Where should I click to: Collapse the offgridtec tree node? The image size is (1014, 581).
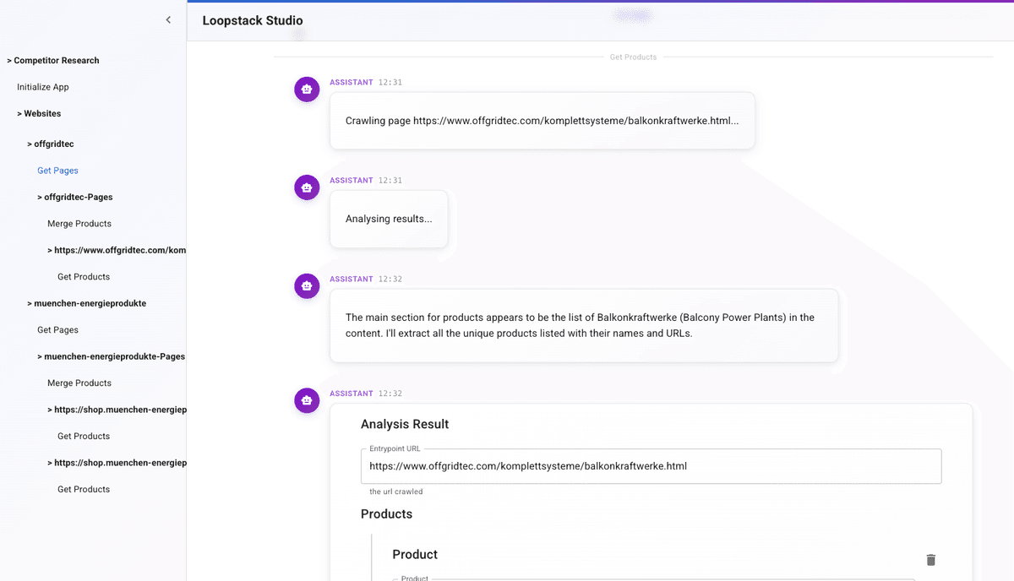51,144
